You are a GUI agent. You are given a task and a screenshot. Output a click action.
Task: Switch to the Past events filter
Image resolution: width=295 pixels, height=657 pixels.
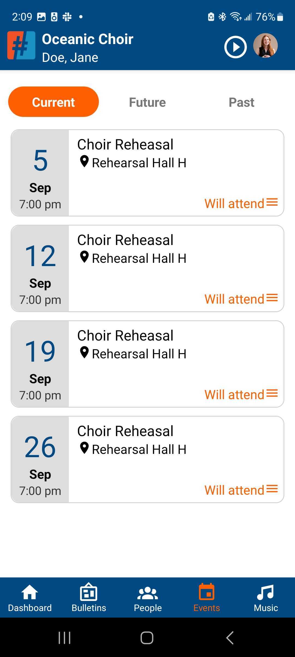[241, 102]
